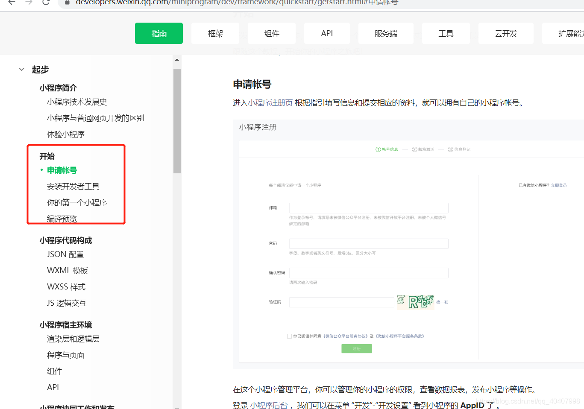
Task: Click the page reload icon
Action: 46,3
